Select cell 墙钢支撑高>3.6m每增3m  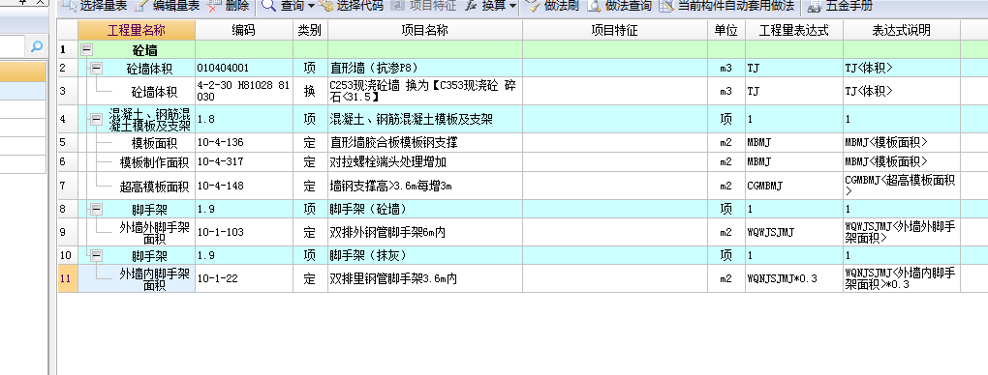(x=424, y=187)
